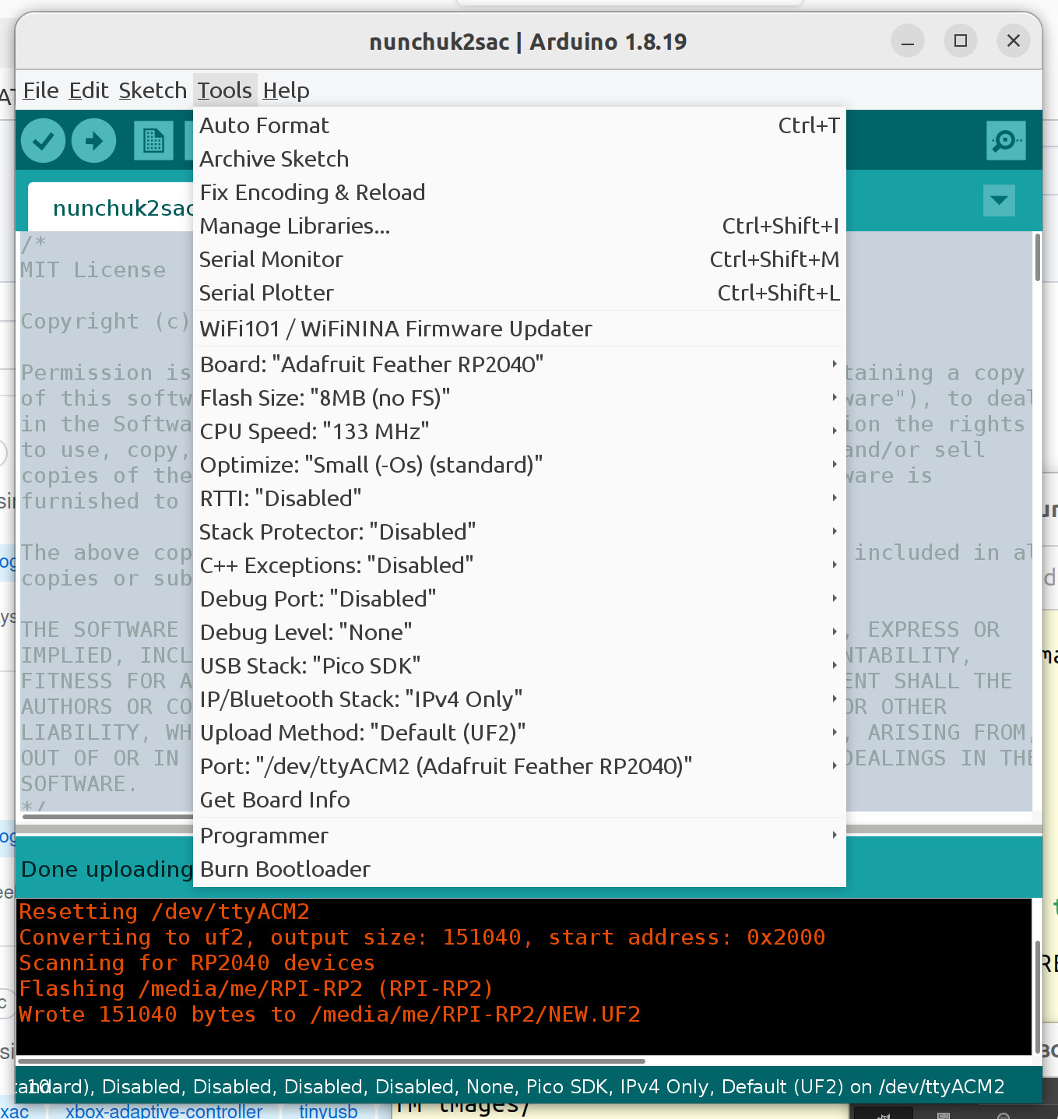The height and width of the screenshot is (1119, 1058).
Task: Expand CPU Speed submenu
Action: click(519, 431)
